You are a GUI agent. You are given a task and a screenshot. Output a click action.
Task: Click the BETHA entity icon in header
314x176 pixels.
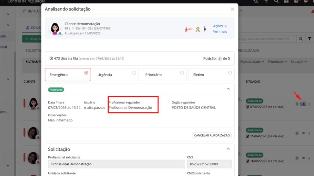pyautogui.click(x=24, y=11)
